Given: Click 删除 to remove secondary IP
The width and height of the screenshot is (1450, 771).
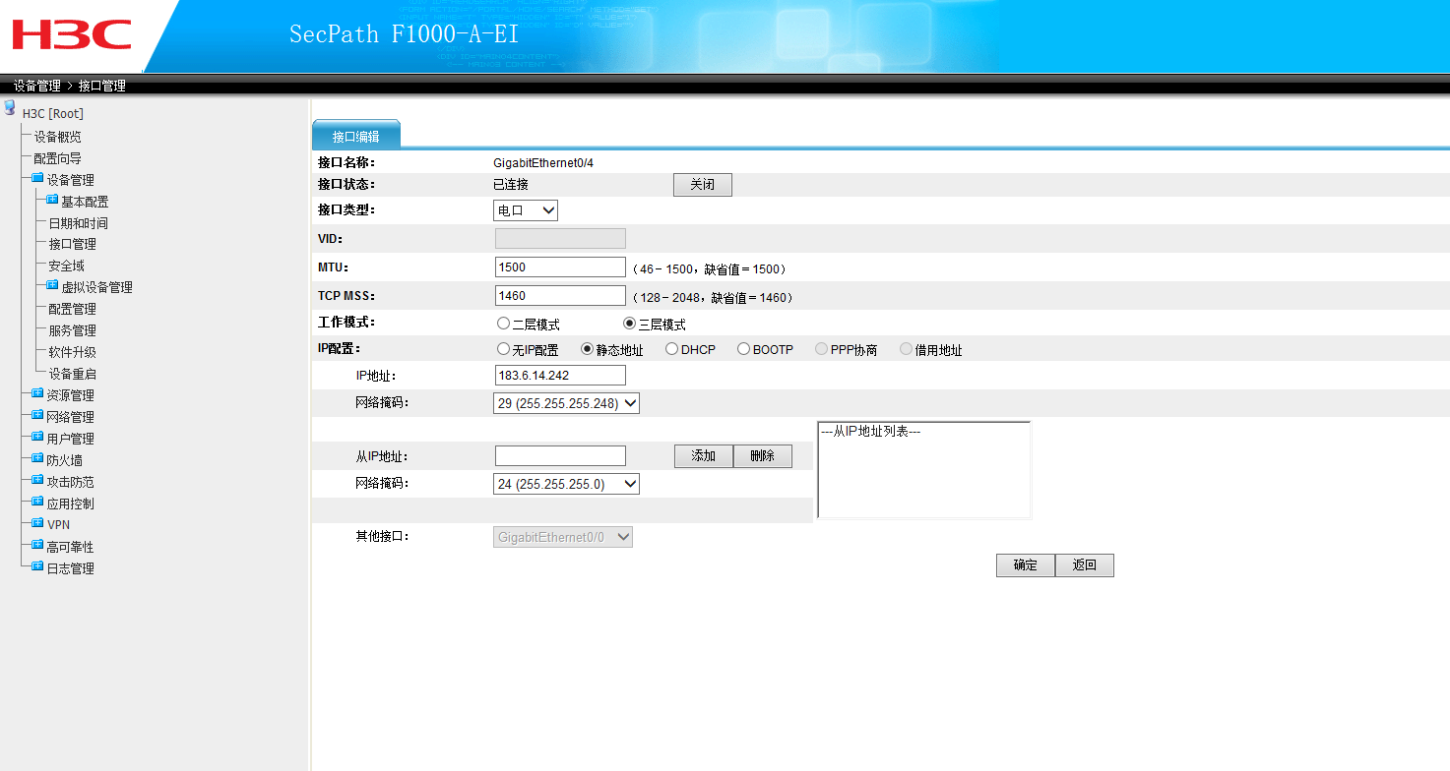Looking at the screenshot, I should point(763,456).
